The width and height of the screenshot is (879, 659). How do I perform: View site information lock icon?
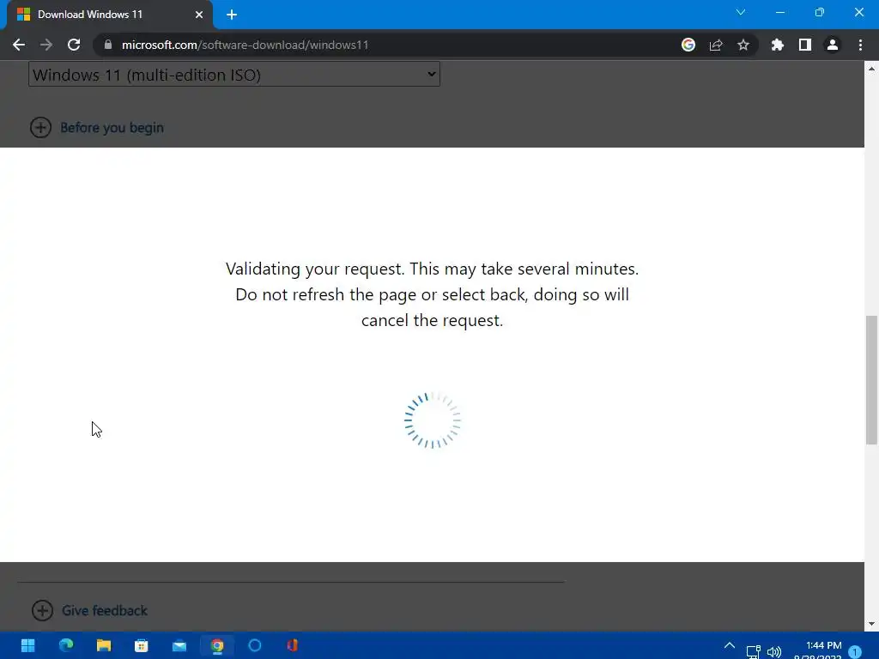click(x=108, y=45)
